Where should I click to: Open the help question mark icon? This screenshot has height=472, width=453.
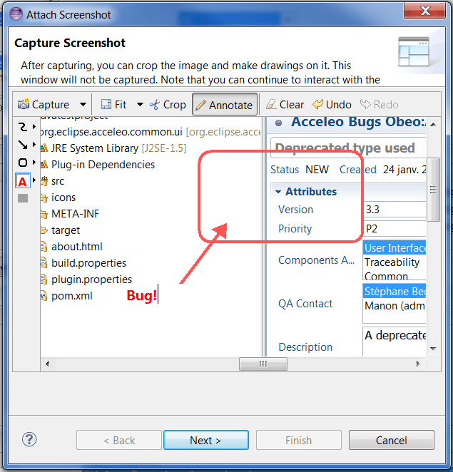coord(29,440)
